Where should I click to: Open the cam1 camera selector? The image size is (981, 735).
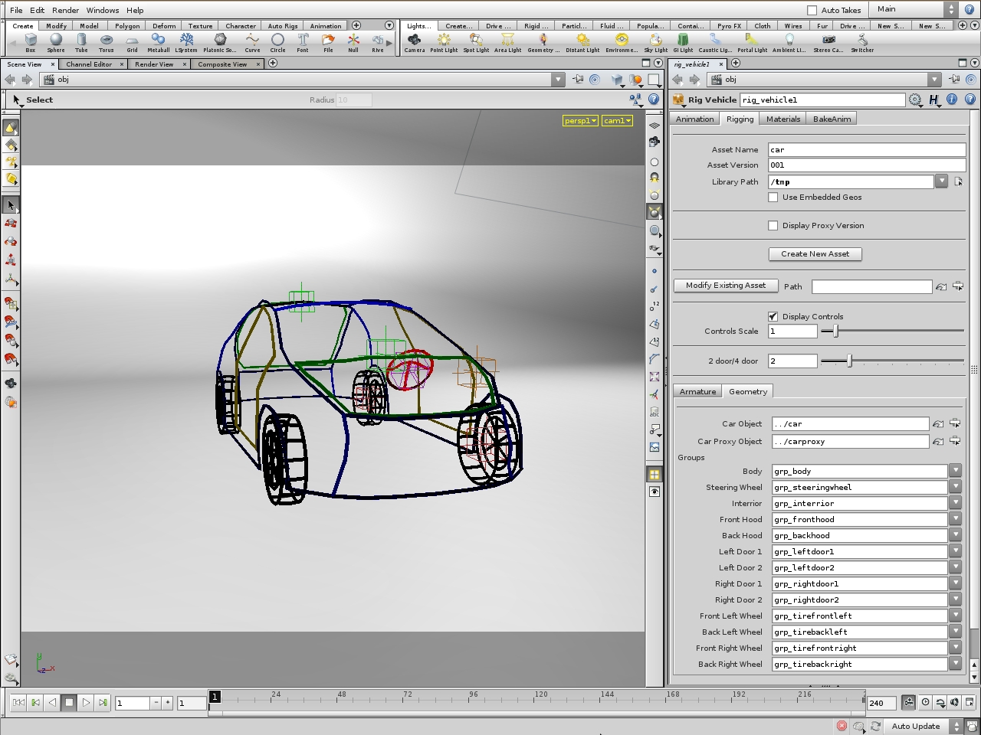click(616, 120)
